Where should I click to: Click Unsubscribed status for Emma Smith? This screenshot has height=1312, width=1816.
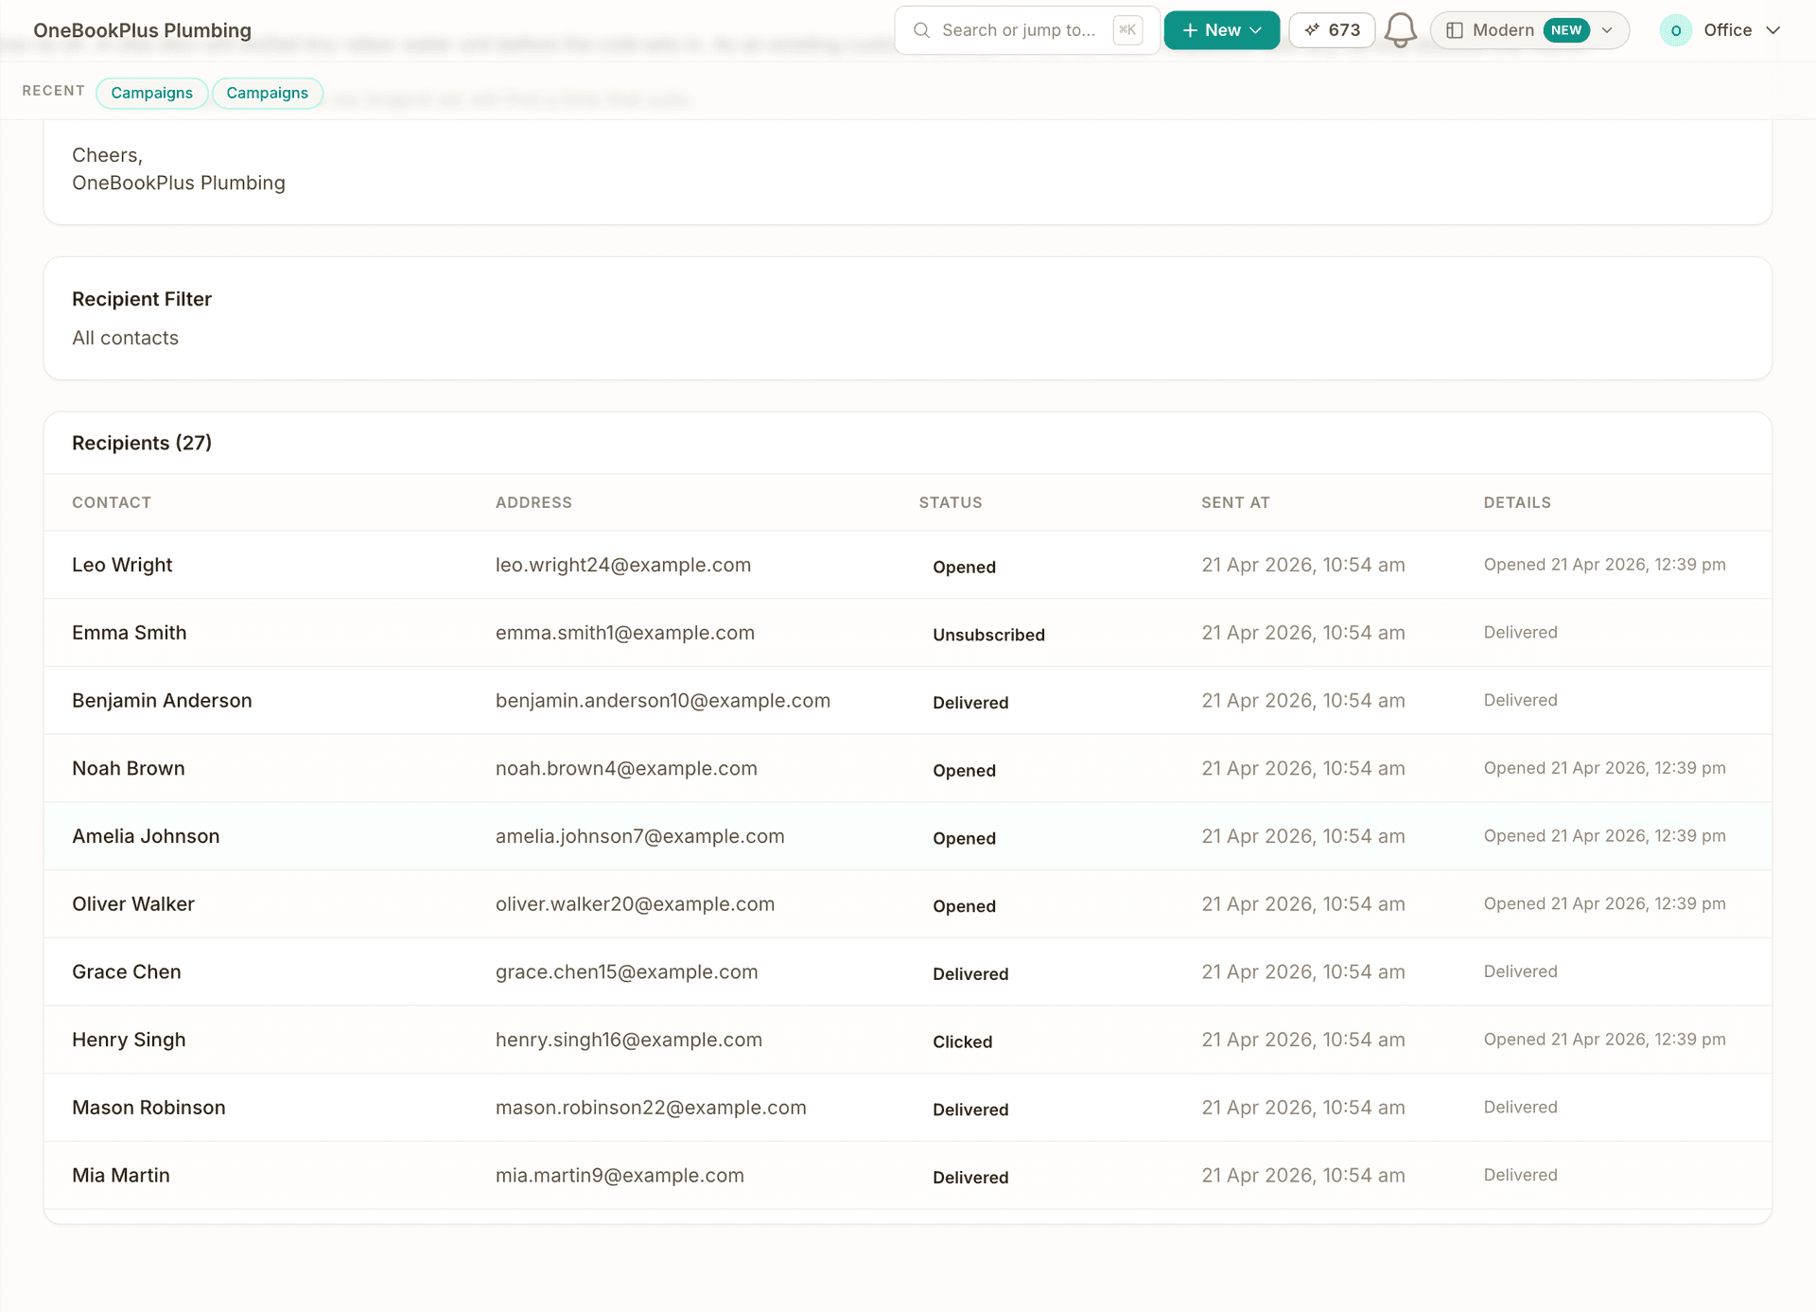point(988,635)
